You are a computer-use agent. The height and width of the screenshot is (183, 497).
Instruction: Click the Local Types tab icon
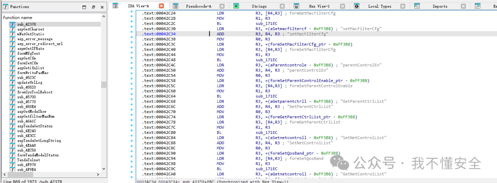coord(357,6)
